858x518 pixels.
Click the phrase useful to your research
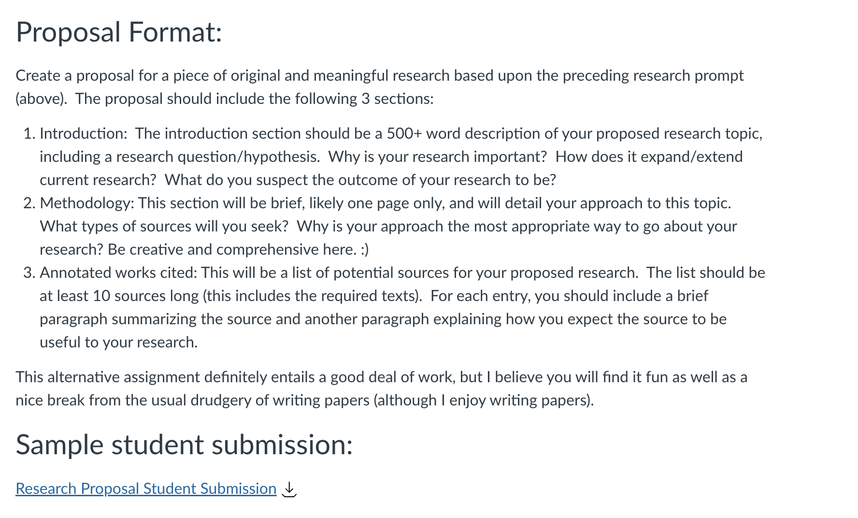tap(119, 342)
